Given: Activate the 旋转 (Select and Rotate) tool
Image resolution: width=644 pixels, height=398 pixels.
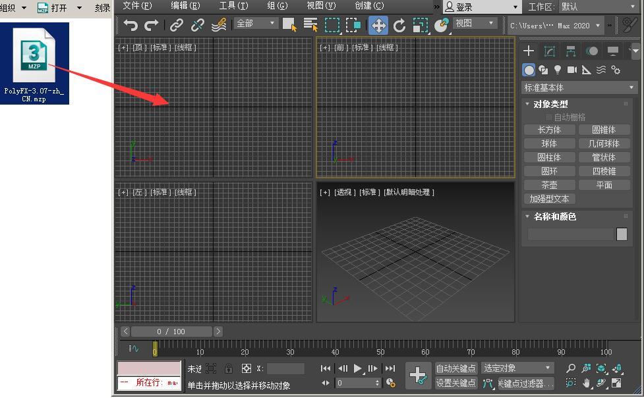Looking at the screenshot, I should [400, 24].
